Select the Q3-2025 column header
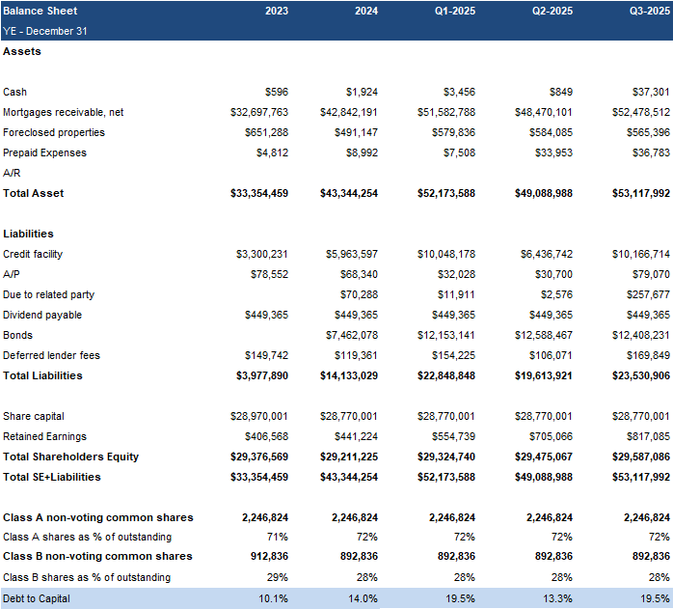Viewport: 673px width, 609px height. 649,11
